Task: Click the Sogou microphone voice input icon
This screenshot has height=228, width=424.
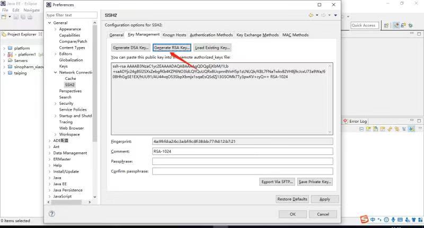Action: pyautogui.click(x=393, y=220)
